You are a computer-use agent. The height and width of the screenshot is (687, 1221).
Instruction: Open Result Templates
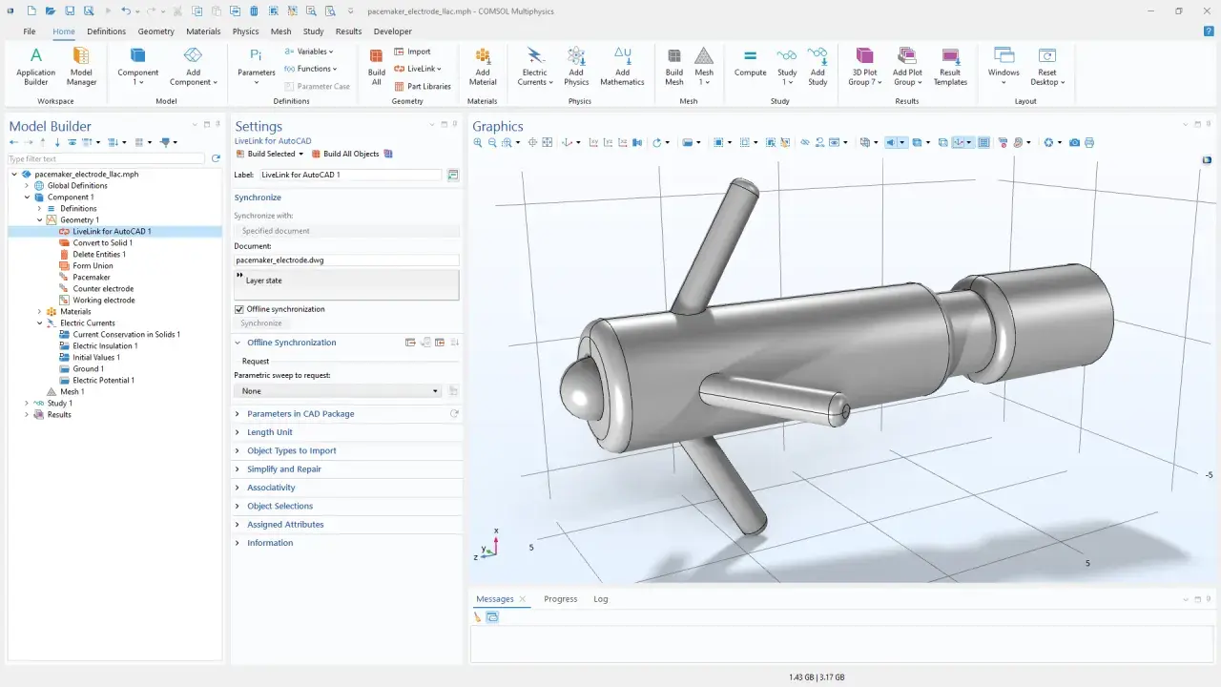click(x=950, y=66)
